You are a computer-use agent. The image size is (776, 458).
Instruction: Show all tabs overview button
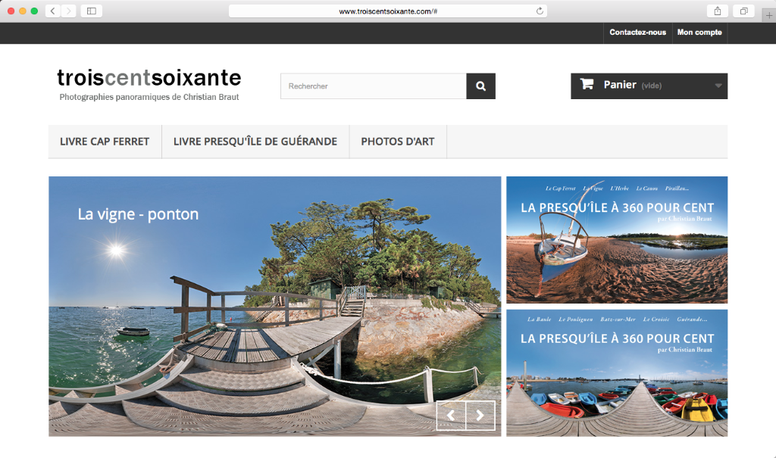click(744, 11)
